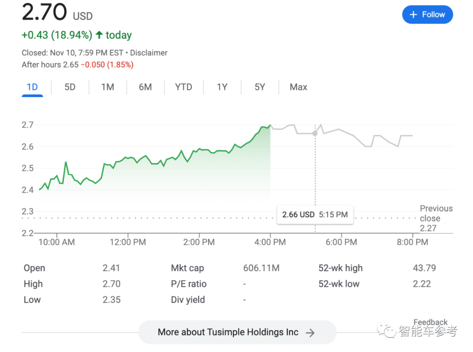Show the 5Y price history
The image size is (473, 352).
260,87
